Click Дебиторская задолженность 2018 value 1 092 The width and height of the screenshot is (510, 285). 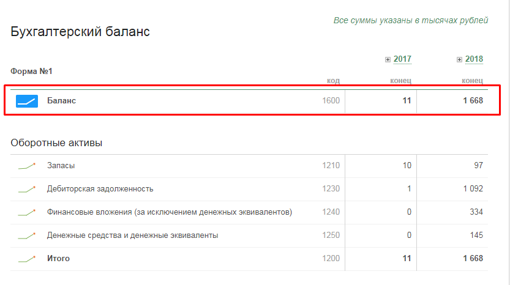point(473,189)
